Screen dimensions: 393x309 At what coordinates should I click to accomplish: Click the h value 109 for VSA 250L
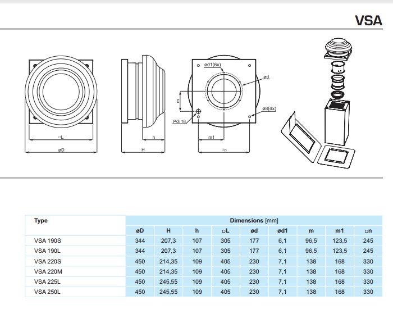[x=197, y=292]
